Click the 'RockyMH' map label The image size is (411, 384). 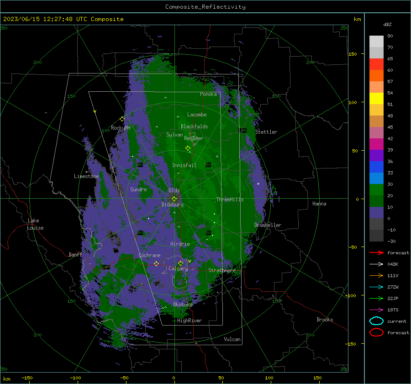pyautogui.click(x=121, y=128)
